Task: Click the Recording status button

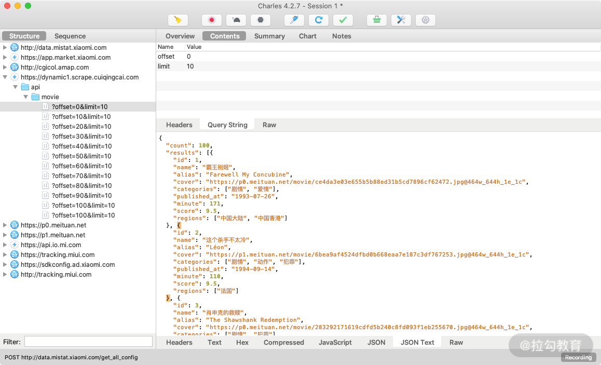Action: click(x=578, y=357)
